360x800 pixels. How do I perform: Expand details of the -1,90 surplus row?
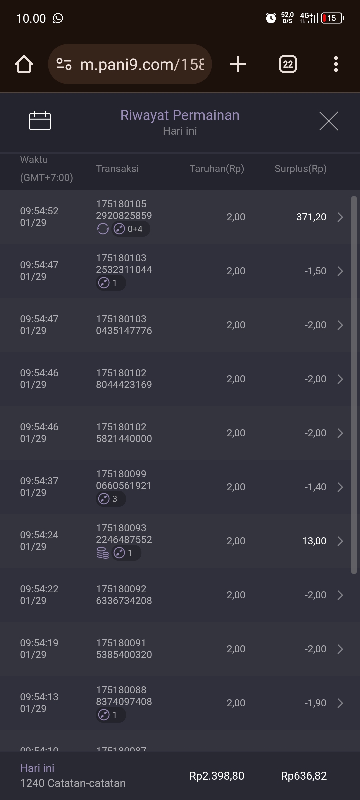340,703
